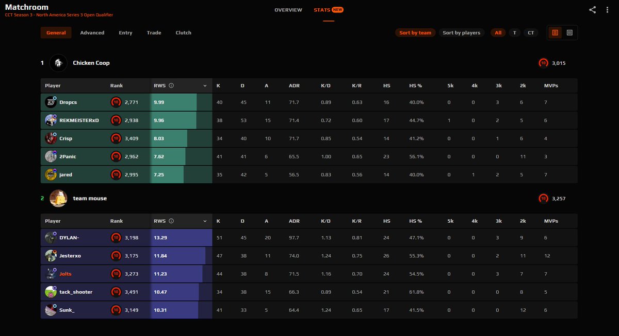
Task: Click the Chicken Coop team logo
Action: 58,63
